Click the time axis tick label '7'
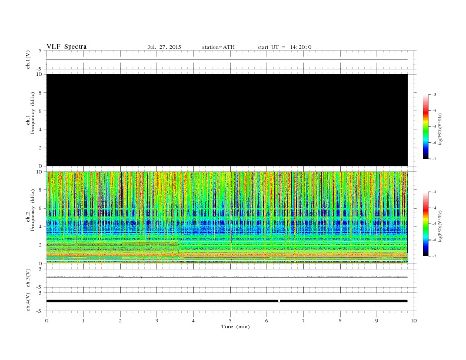Screen dimensions: 466x360 pos(304,321)
